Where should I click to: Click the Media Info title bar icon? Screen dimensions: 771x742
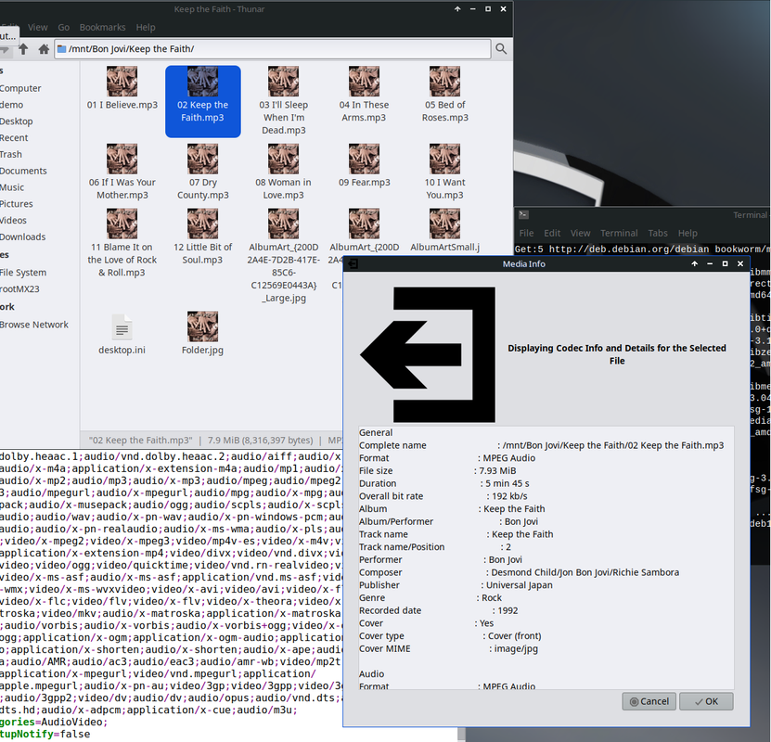353,264
